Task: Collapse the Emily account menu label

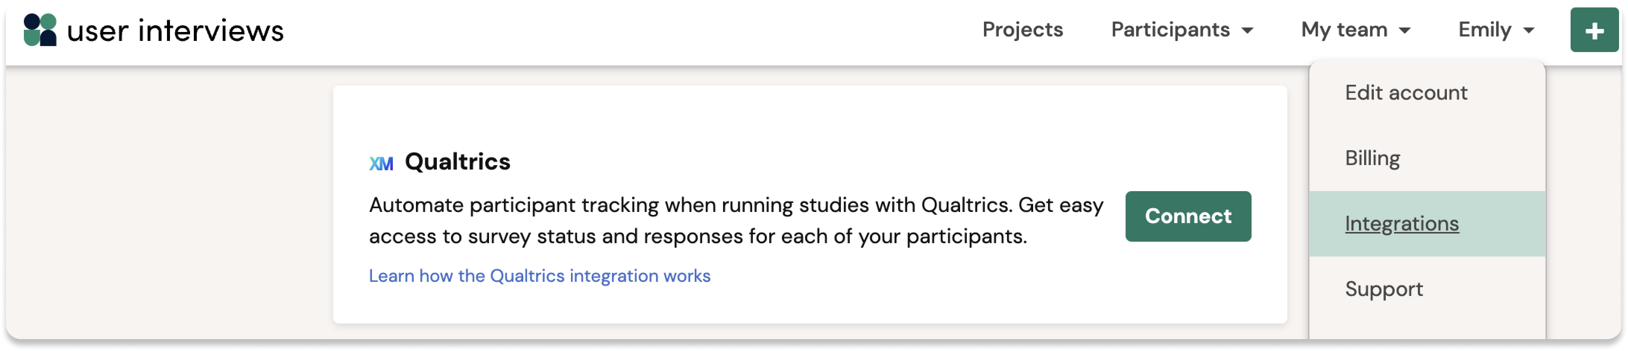Action: [x=1485, y=30]
